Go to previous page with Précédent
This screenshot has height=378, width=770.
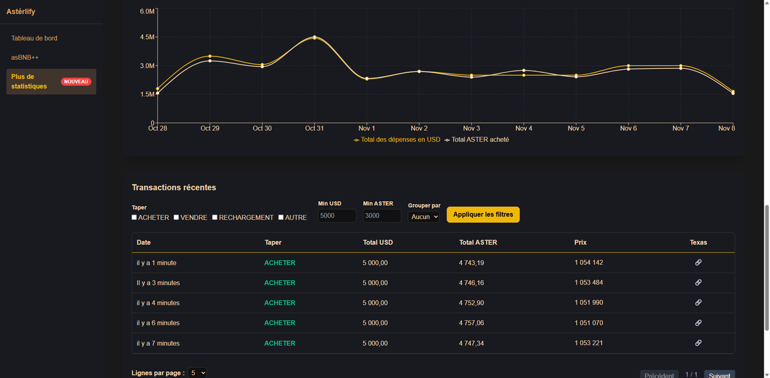click(659, 375)
